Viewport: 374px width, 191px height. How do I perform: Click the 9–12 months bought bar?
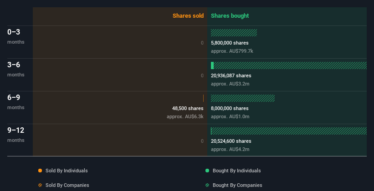pos(289,131)
